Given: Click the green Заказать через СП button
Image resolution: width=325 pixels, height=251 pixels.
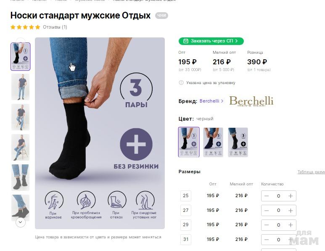Looking at the screenshot, I should coord(211,41).
